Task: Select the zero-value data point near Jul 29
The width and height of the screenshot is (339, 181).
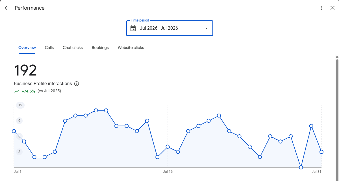Action: coord(301,167)
